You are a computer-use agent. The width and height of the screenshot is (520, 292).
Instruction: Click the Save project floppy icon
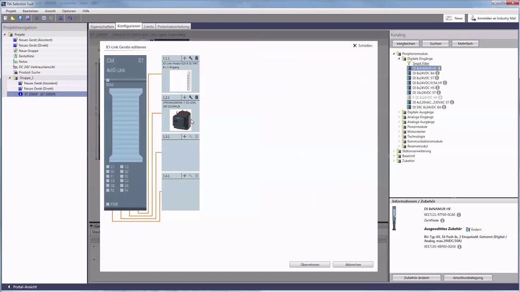coord(20,18)
